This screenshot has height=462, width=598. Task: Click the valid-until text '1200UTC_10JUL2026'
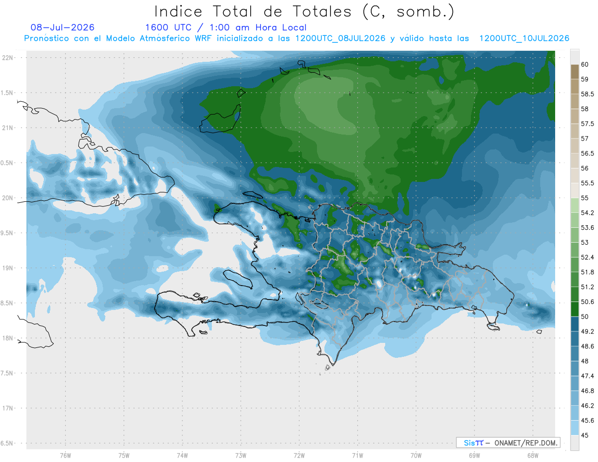pos(524,38)
